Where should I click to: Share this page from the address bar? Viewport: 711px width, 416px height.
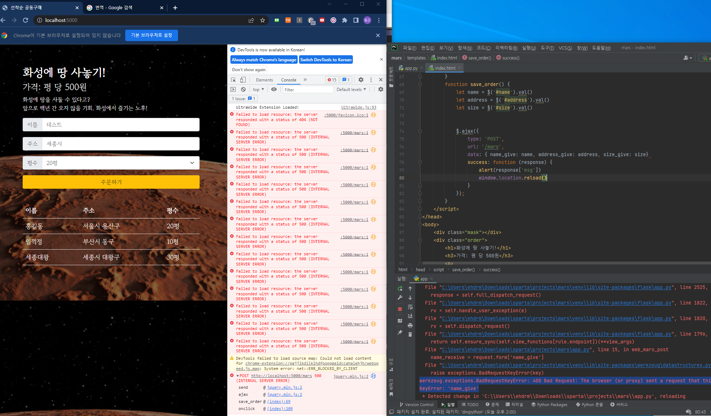251,20
